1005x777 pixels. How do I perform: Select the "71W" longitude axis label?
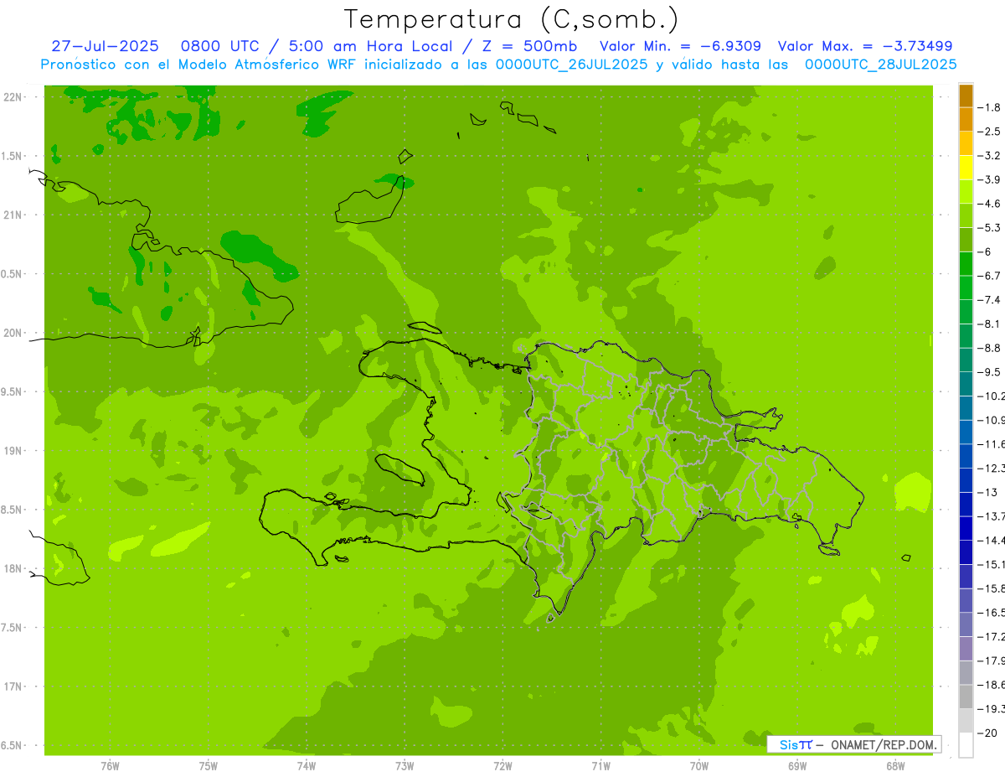pyautogui.click(x=600, y=765)
